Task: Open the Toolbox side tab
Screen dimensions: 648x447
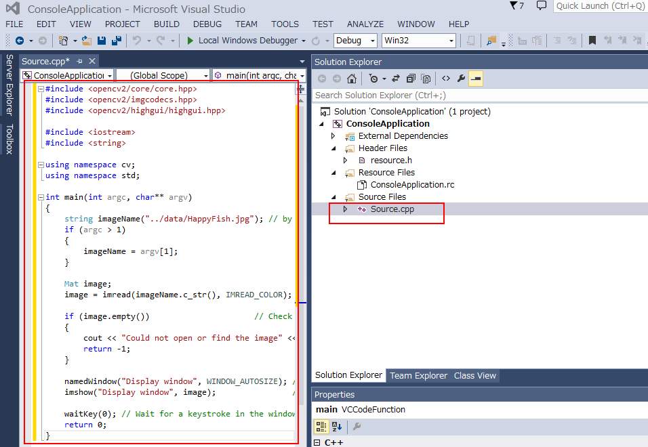Action: [x=9, y=139]
